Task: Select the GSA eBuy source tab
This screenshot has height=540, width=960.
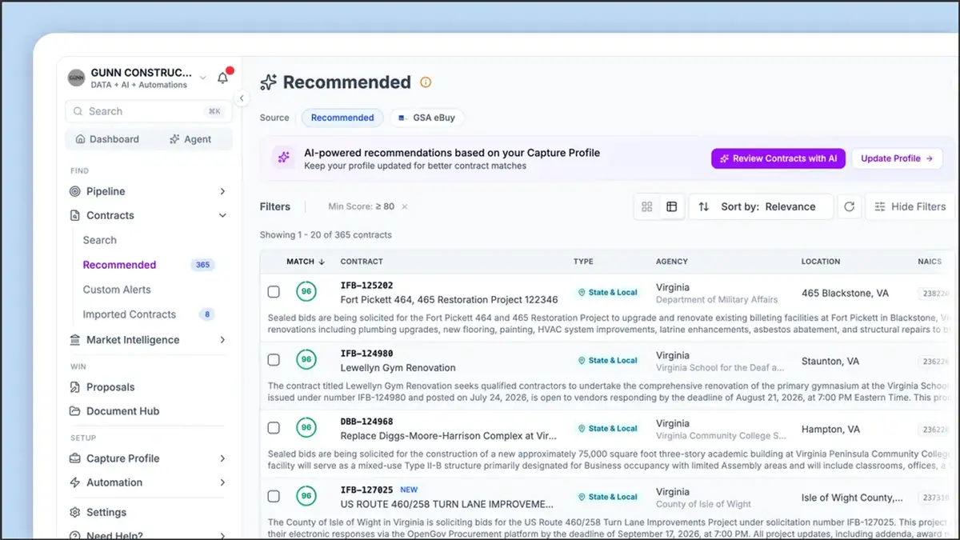Action: tap(426, 118)
